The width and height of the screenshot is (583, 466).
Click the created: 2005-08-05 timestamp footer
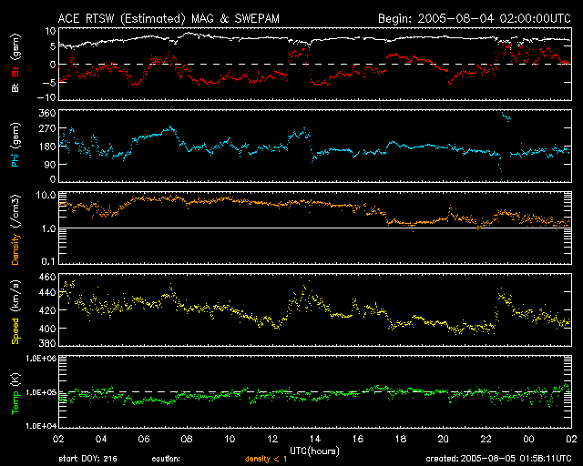498,459
